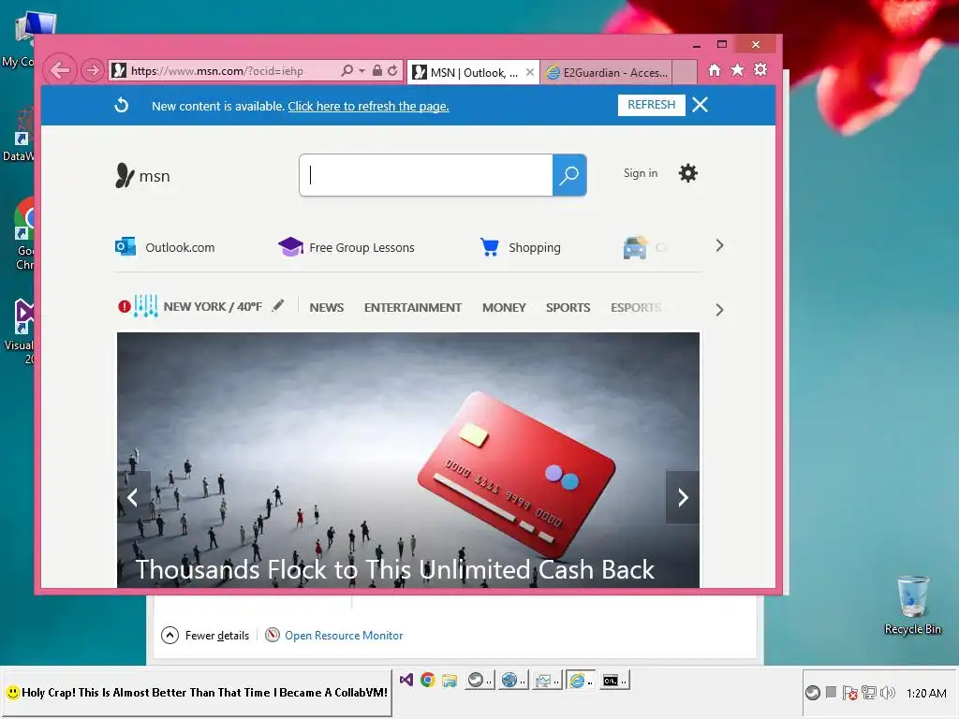Image resolution: width=959 pixels, height=719 pixels.
Task: Reload page with address bar refresh icon
Action: (392, 71)
